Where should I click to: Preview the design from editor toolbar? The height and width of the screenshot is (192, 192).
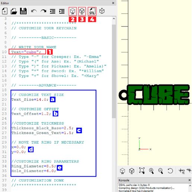(x=73, y=11)
